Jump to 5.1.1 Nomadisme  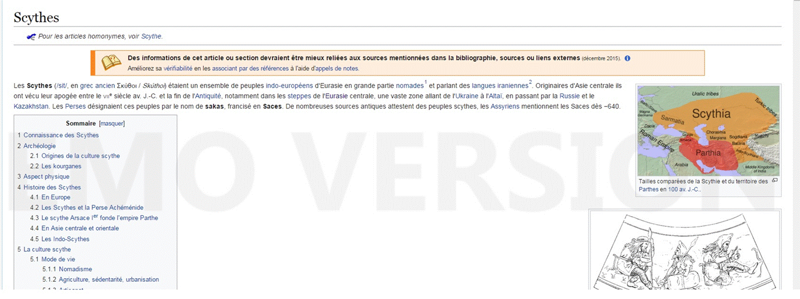[x=67, y=270]
